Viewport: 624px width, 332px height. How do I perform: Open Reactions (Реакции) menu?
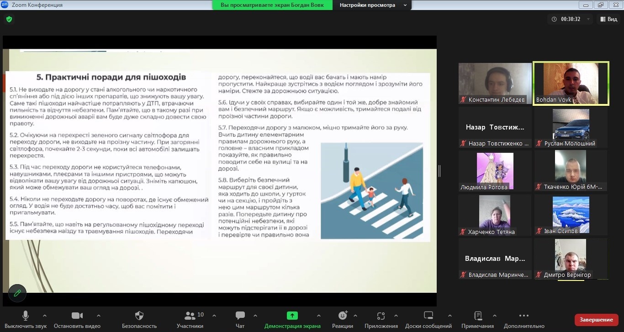[343, 319]
